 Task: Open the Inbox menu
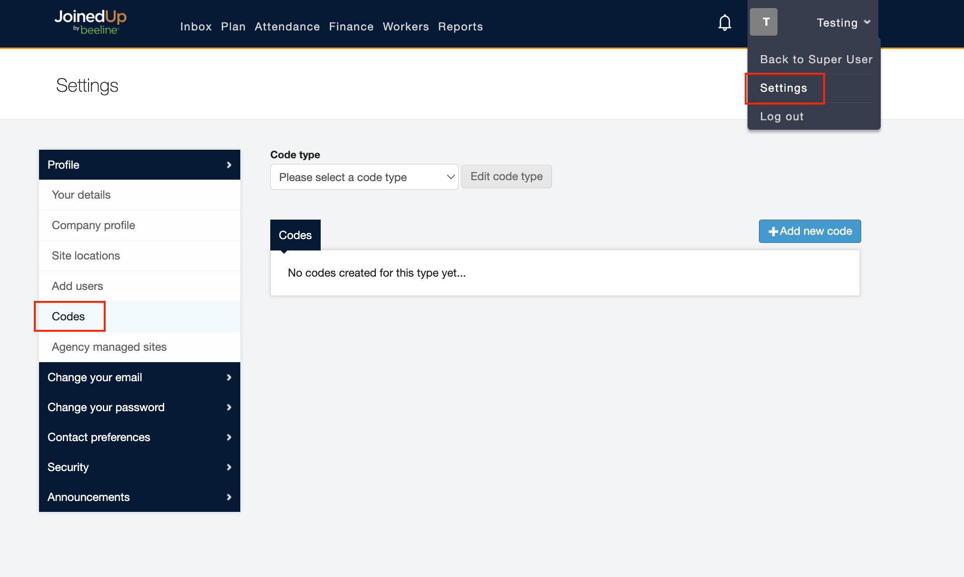pos(196,27)
